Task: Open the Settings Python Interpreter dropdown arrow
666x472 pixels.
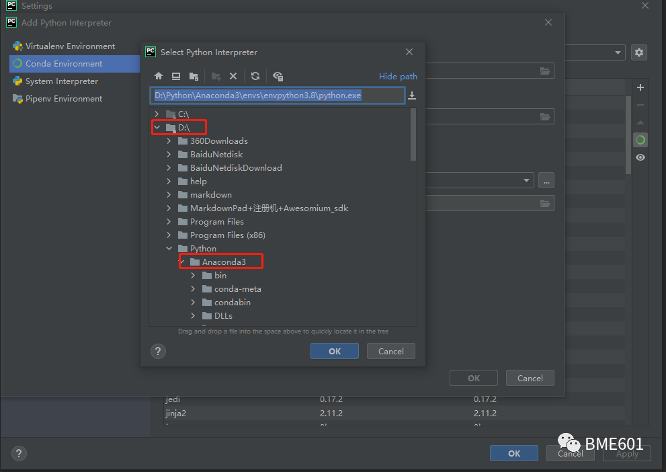Action: (618, 52)
